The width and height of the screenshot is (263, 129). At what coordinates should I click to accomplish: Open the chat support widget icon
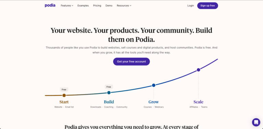[x=256, y=122]
